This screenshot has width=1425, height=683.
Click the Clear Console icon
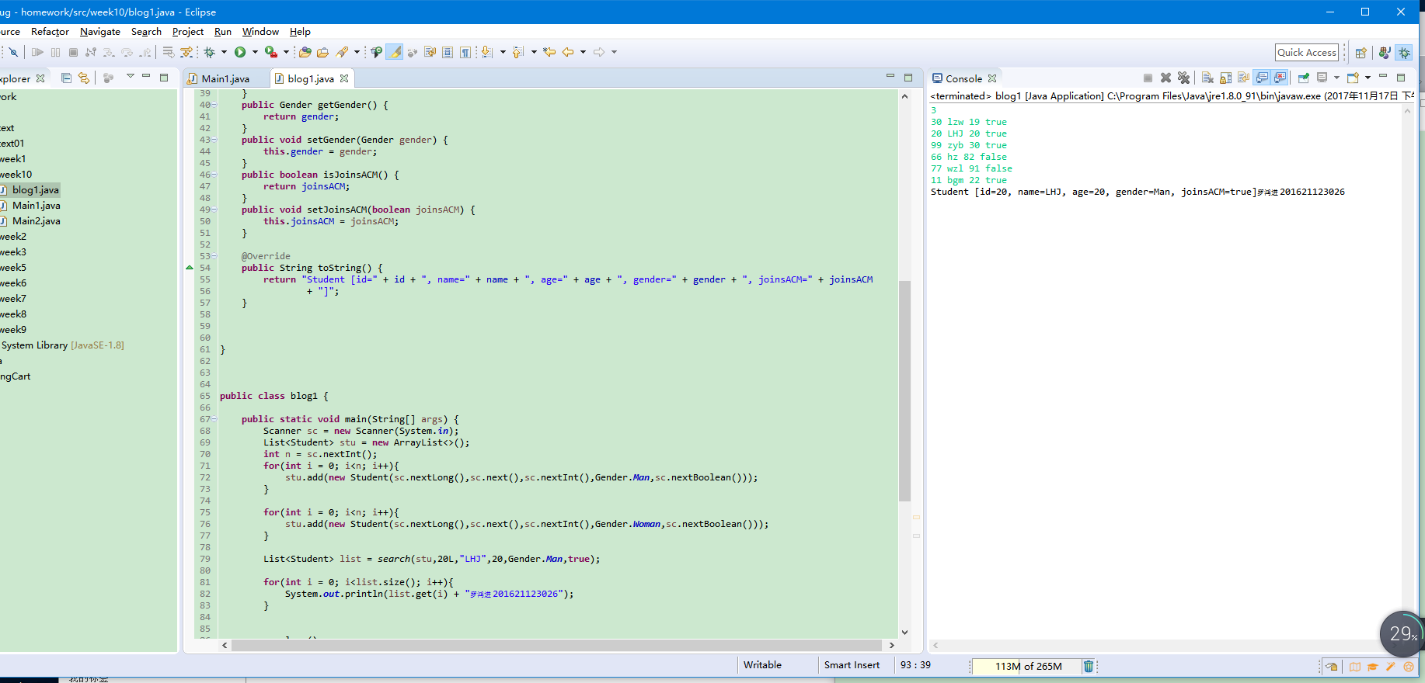point(1207,78)
